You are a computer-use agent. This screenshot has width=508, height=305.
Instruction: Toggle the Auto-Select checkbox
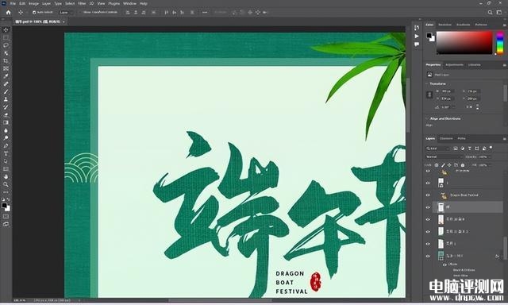tap(34, 13)
